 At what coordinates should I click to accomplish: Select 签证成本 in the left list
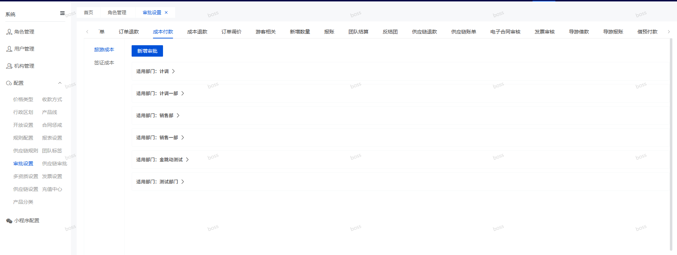(x=104, y=63)
